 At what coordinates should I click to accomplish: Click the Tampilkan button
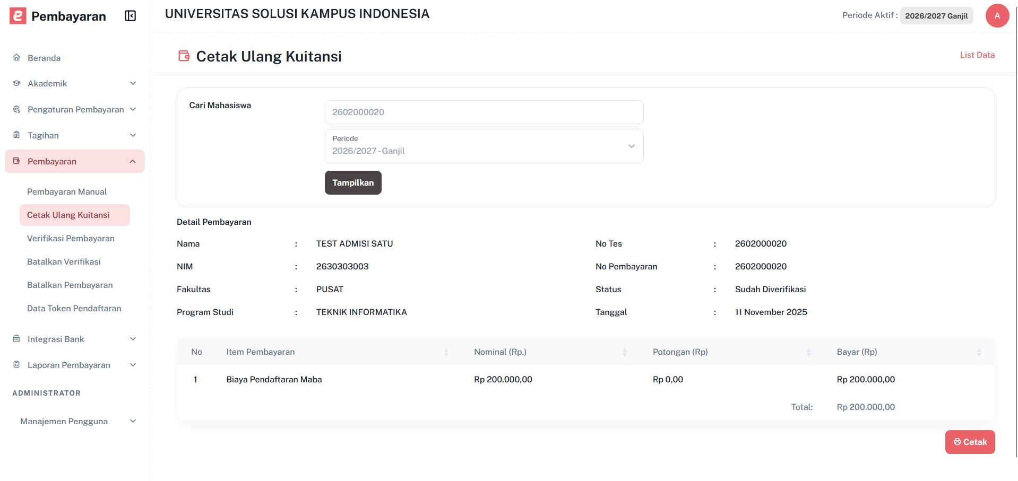(353, 182)
